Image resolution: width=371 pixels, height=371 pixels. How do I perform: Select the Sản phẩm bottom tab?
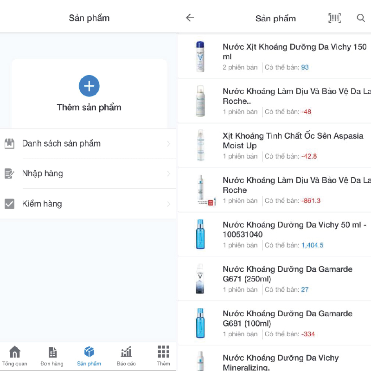coord(89,356)
